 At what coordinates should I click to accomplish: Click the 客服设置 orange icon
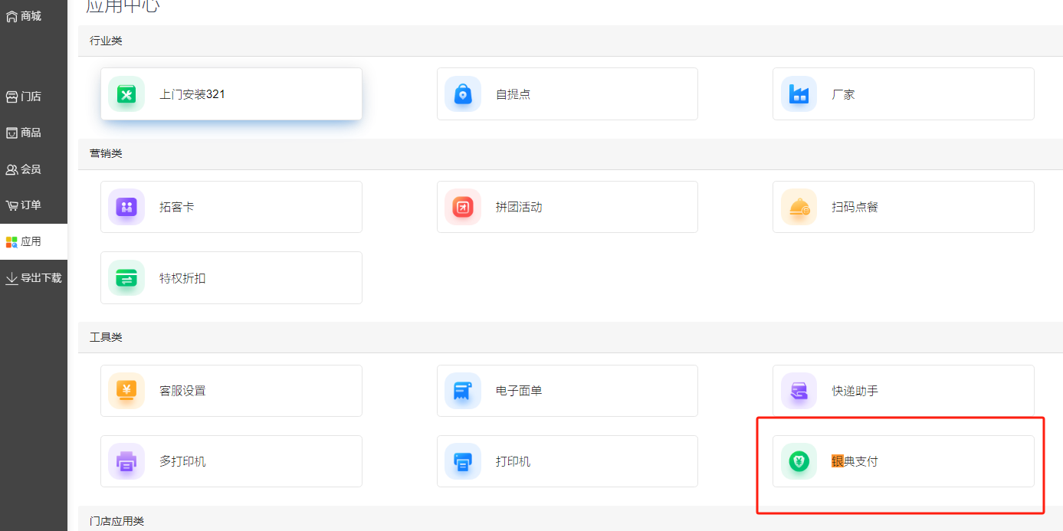click(126, 391)
